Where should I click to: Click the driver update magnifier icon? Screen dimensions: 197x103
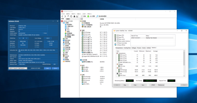[97, 16]
